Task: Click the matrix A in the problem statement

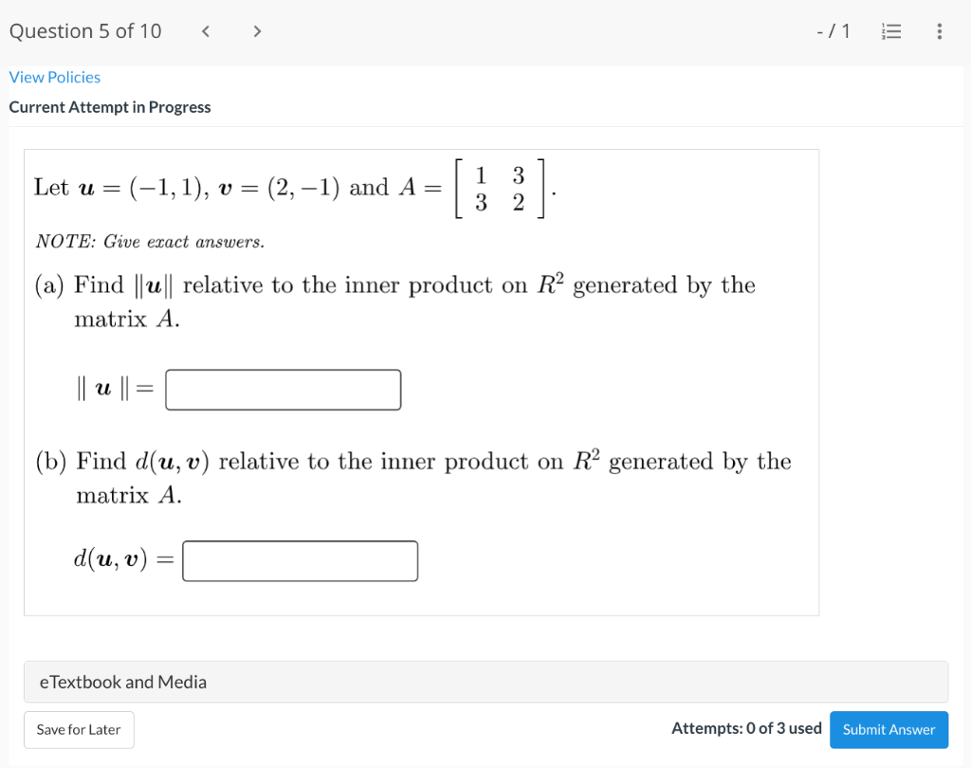Action: coord(500,189)
